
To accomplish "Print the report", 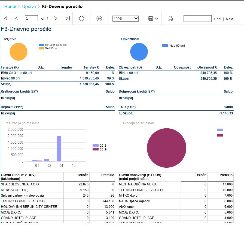I will (x=170, y=19).
